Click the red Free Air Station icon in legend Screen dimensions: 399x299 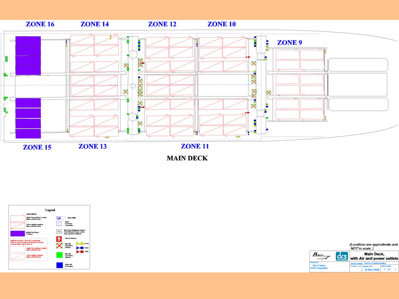59,239
